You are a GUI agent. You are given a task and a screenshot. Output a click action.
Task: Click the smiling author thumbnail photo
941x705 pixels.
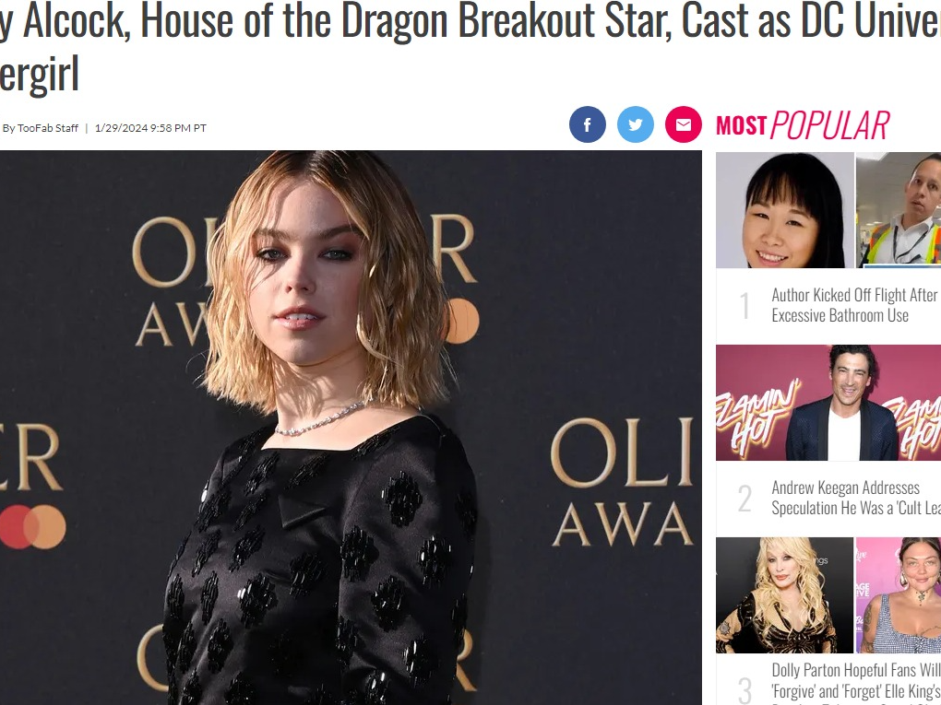click(x=785, y=210)
